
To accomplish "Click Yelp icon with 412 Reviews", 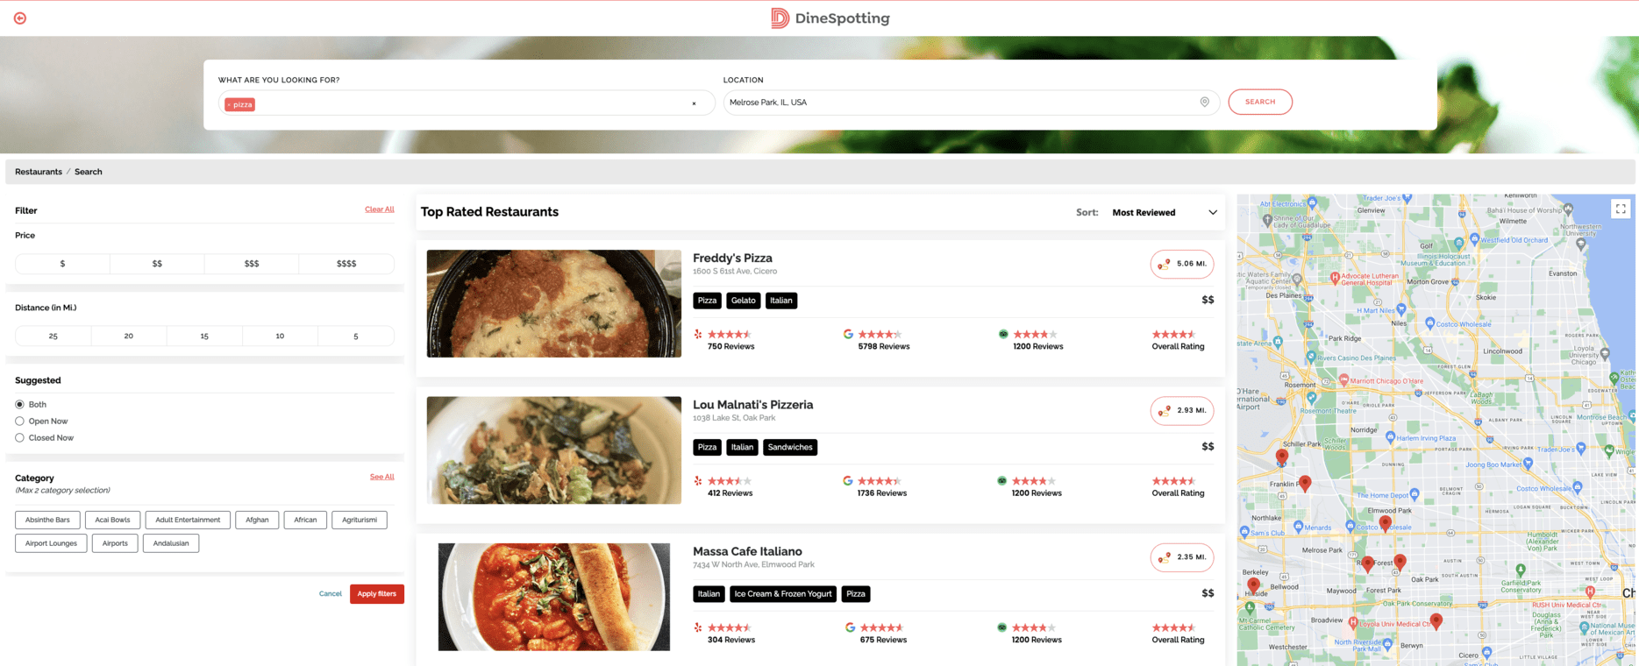I will point(698,481).
